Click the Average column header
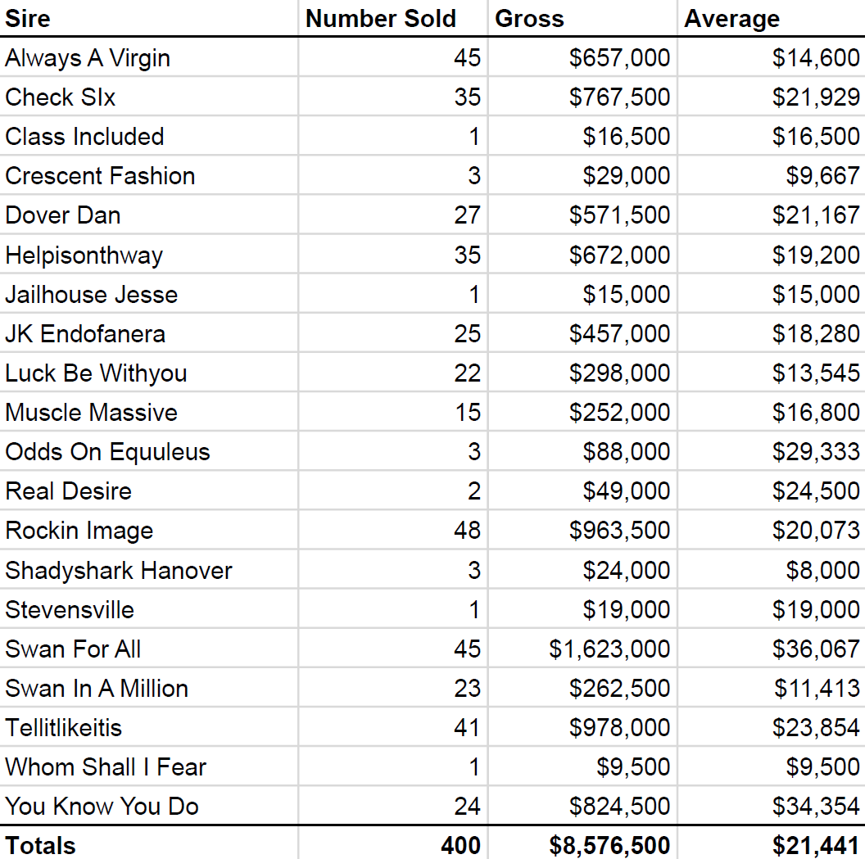 click(772, 18)
